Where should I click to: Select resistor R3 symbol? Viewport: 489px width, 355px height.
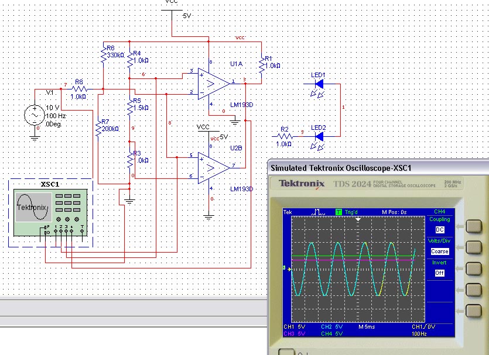[x=130, y=160]
